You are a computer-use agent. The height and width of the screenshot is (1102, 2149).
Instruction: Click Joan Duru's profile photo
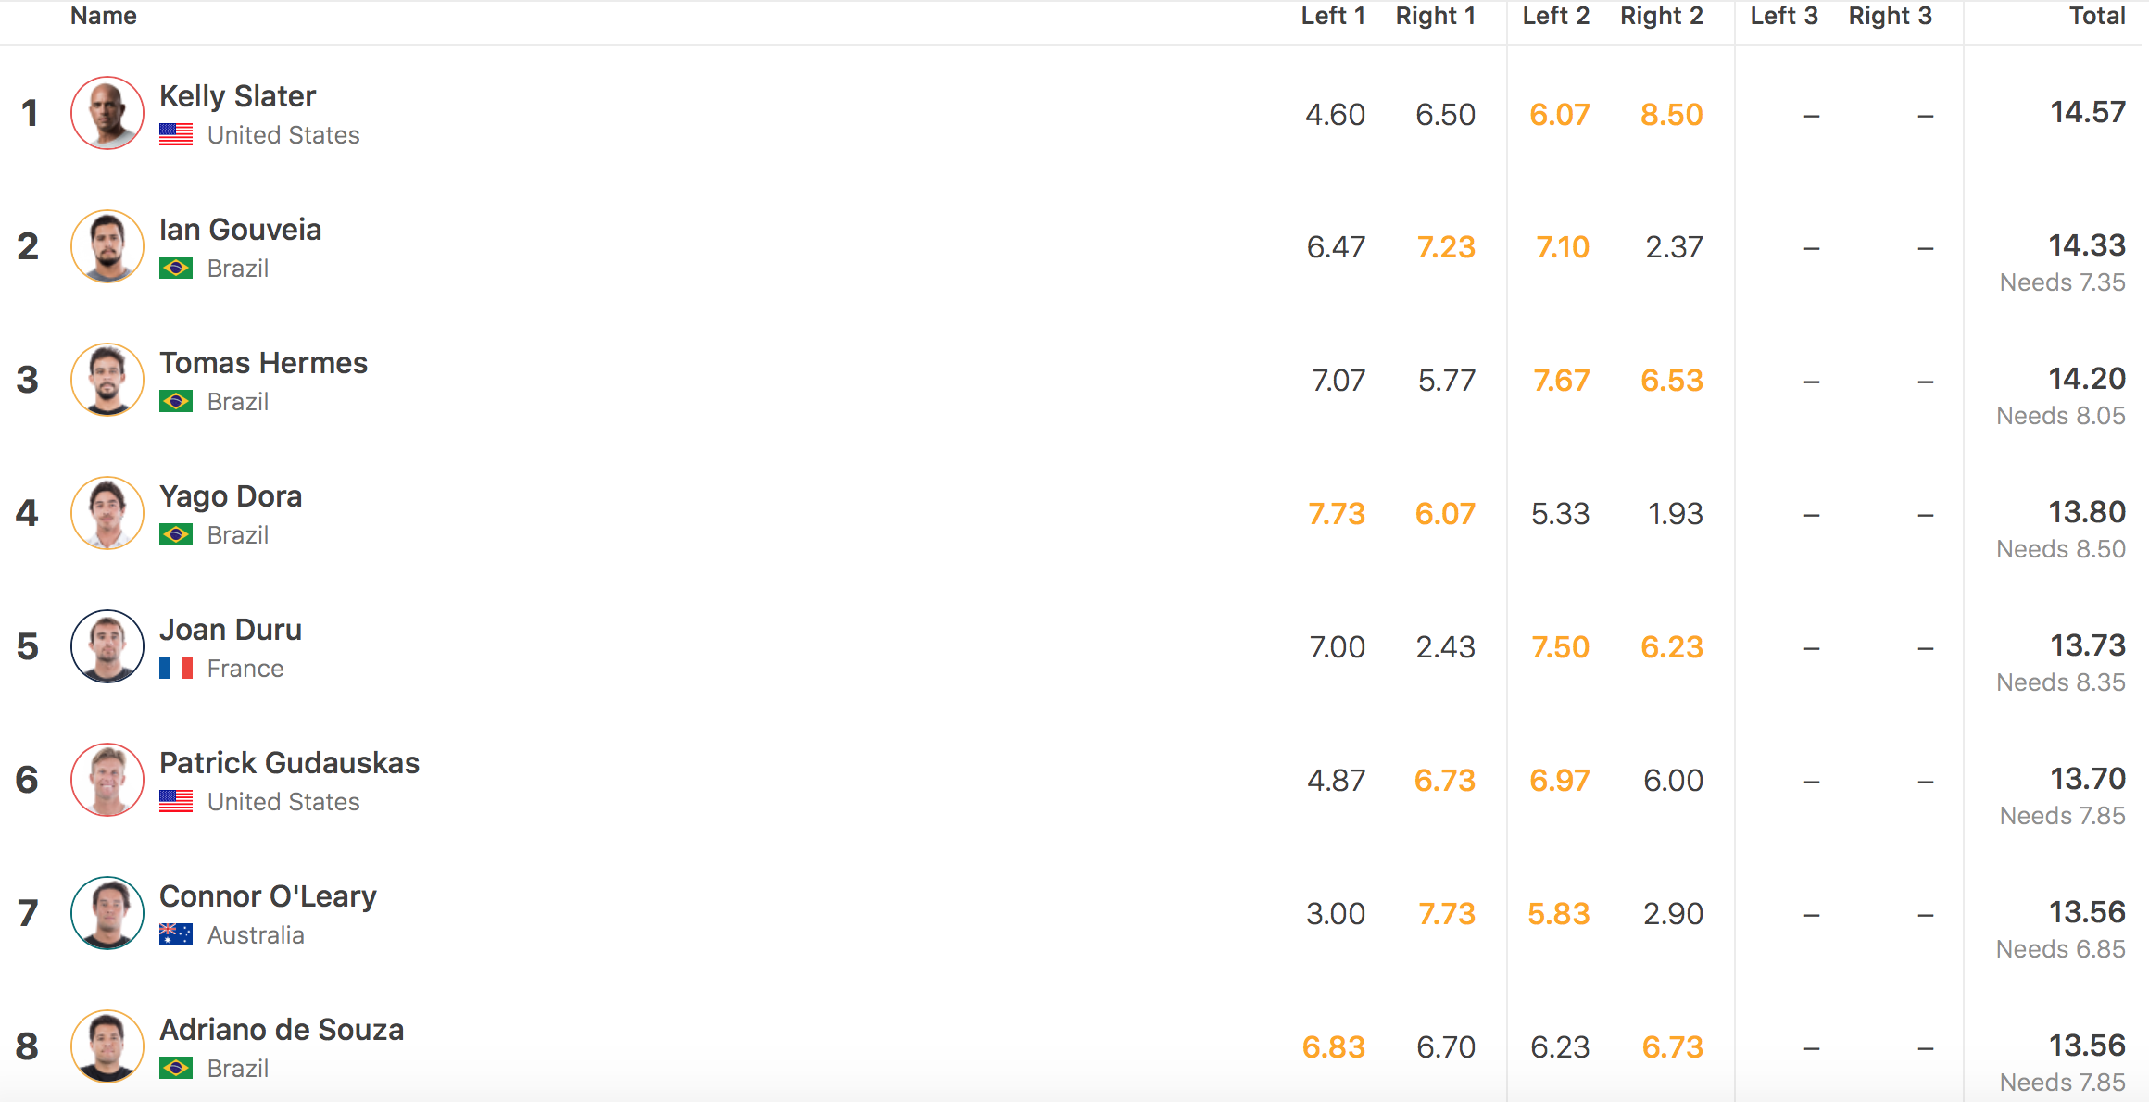pos(107,646)
